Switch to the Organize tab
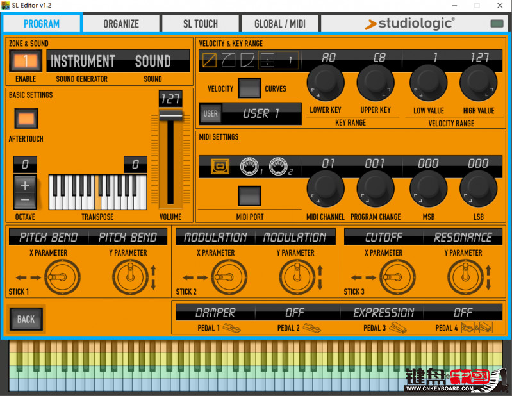The width and height of the screenshot is (512, 396). coord(121,24)
